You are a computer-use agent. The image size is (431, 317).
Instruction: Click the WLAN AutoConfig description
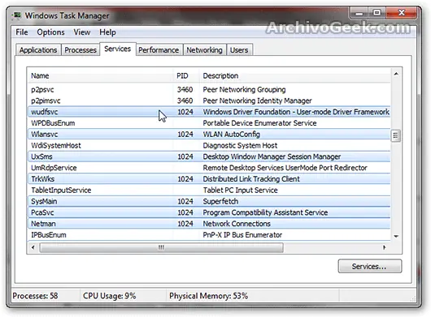point(232,135)
